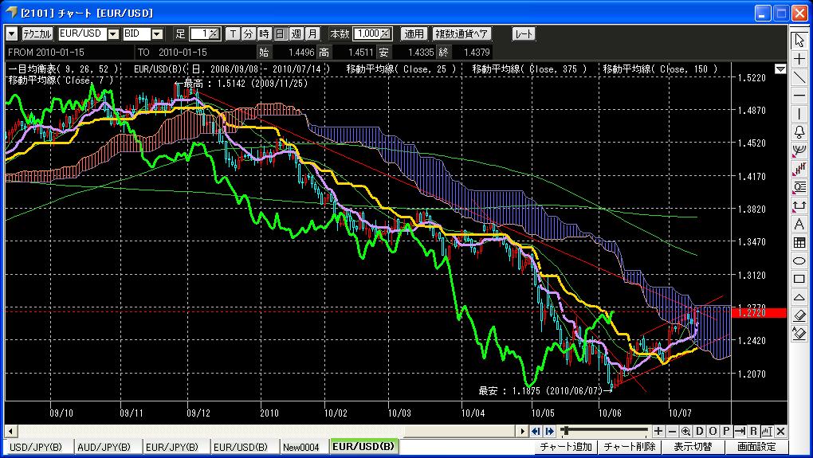Viewport: 813px width, 458px height.
Task: Click the テクニカル button
Action: pos(37,34)
